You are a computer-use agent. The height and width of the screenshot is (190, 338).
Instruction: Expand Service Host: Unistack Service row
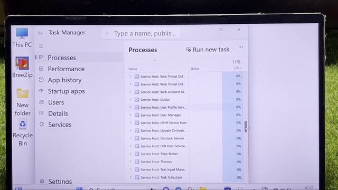point(130,138)
